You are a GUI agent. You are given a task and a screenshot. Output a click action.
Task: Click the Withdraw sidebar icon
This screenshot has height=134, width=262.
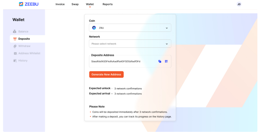pyautogui.click(x=15, y=46)
